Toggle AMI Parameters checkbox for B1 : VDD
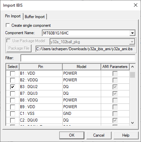The height and width of the screenshot is (142, 141). 115,73
